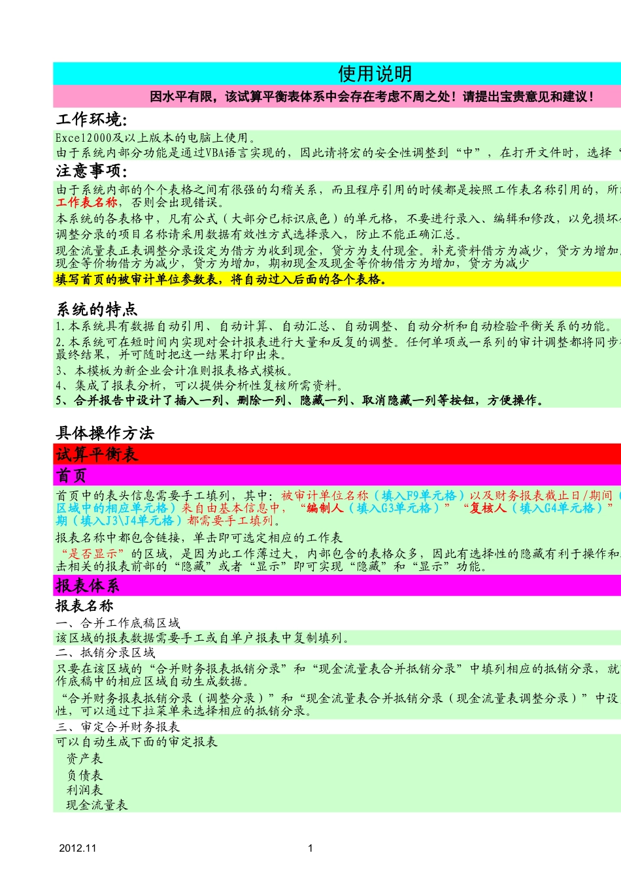
Task: Click the 注意事项 heading
Action: pos(92,171)
